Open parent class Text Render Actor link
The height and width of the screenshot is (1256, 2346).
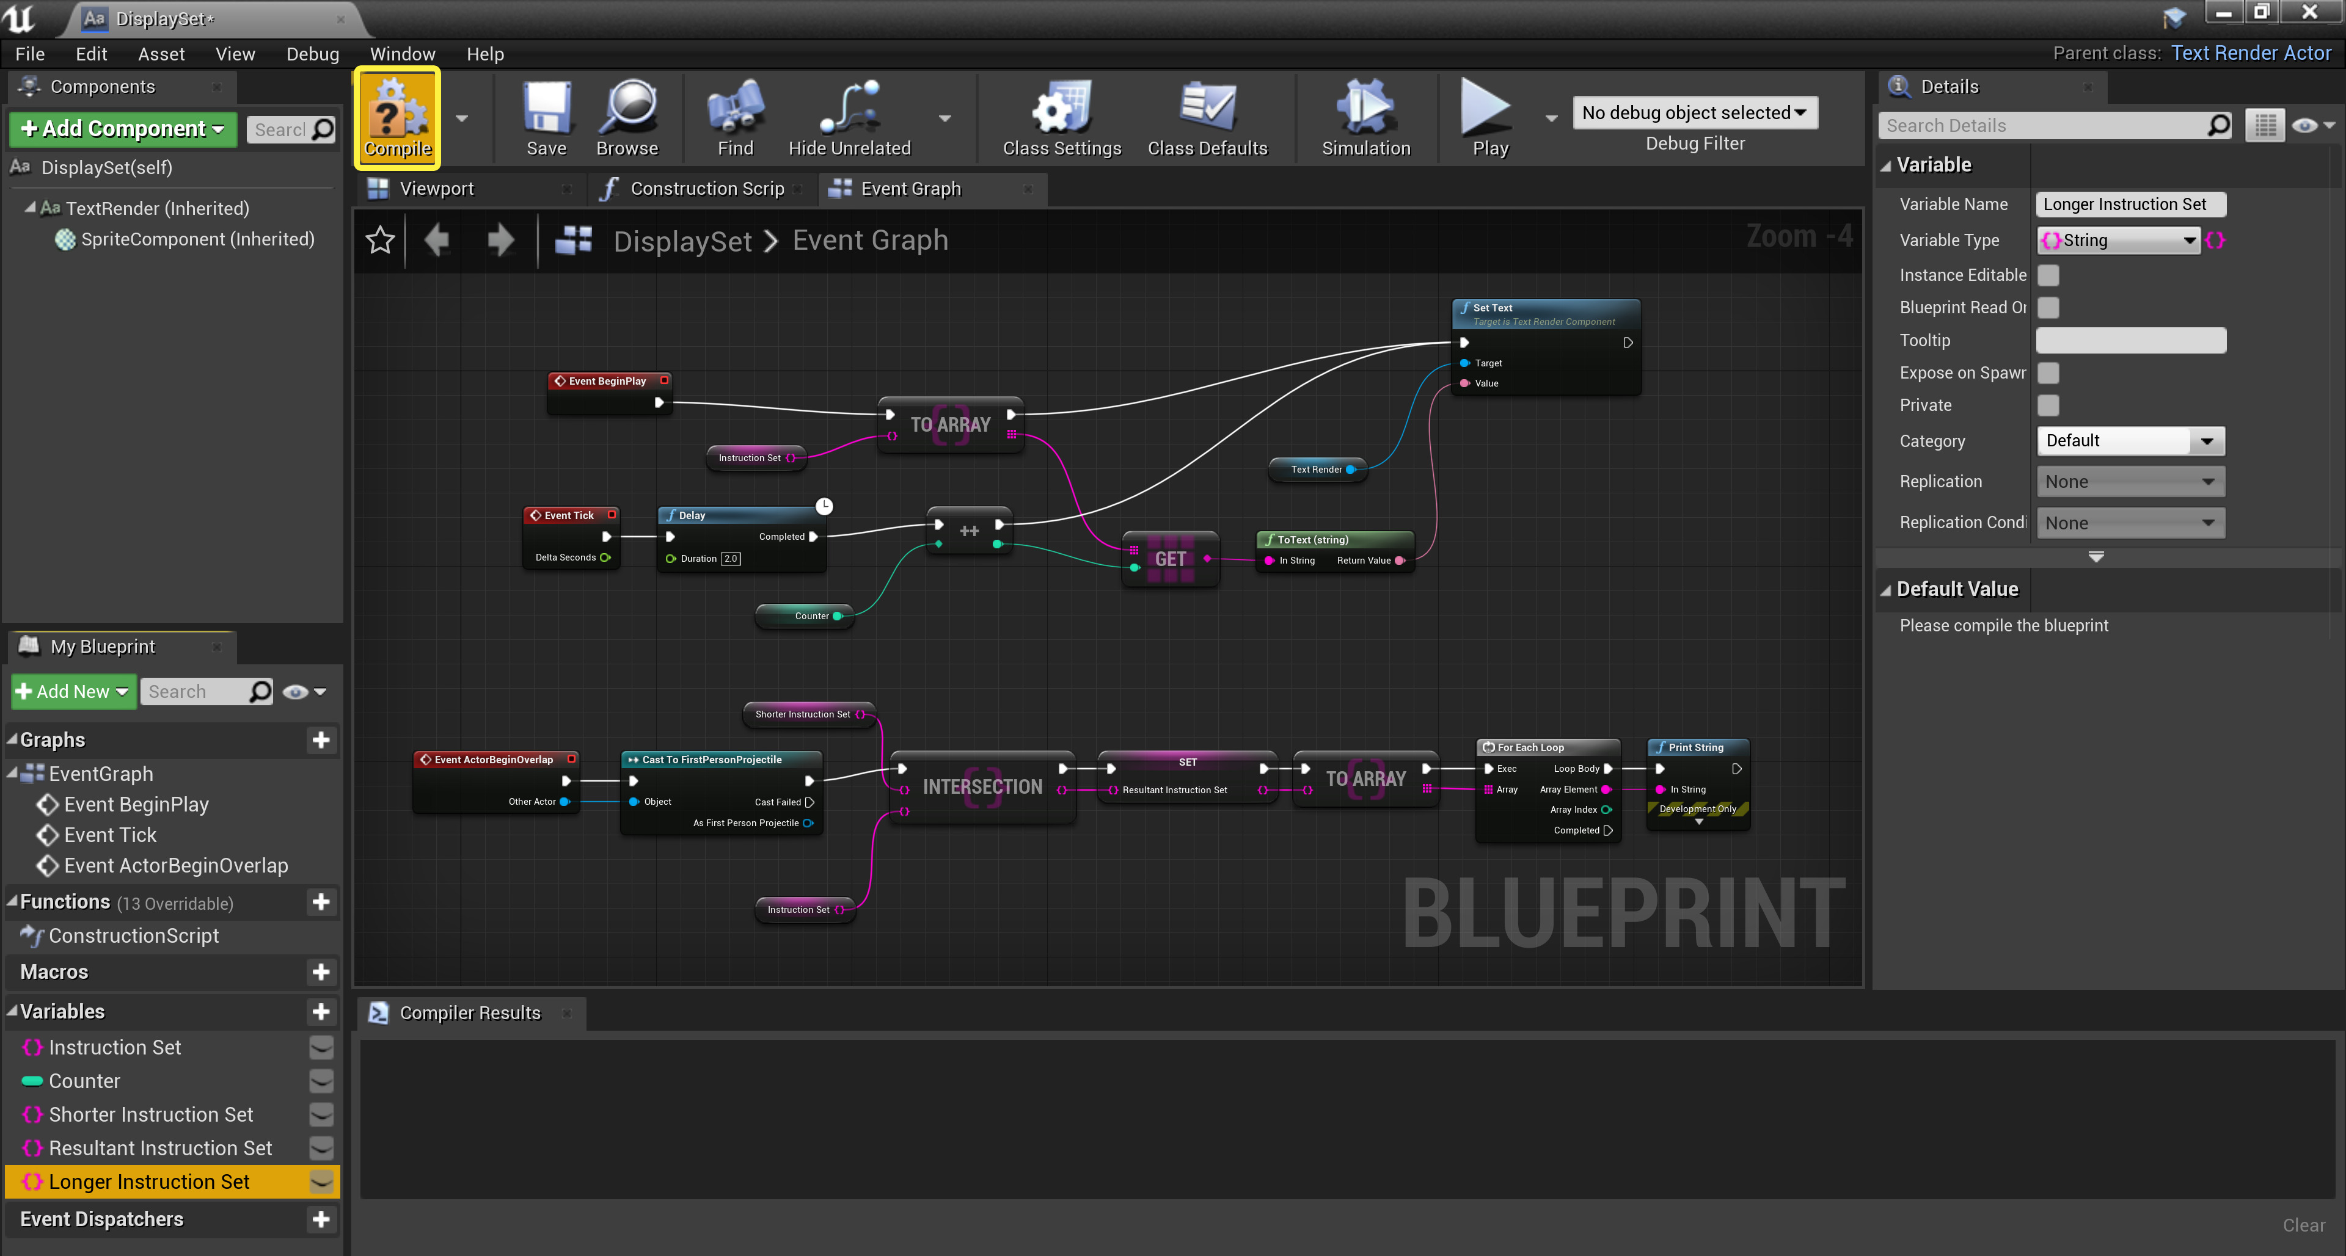coord(2250,53)
